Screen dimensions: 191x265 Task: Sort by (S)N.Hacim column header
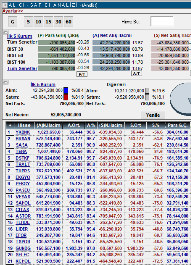(x=110, y=125)
